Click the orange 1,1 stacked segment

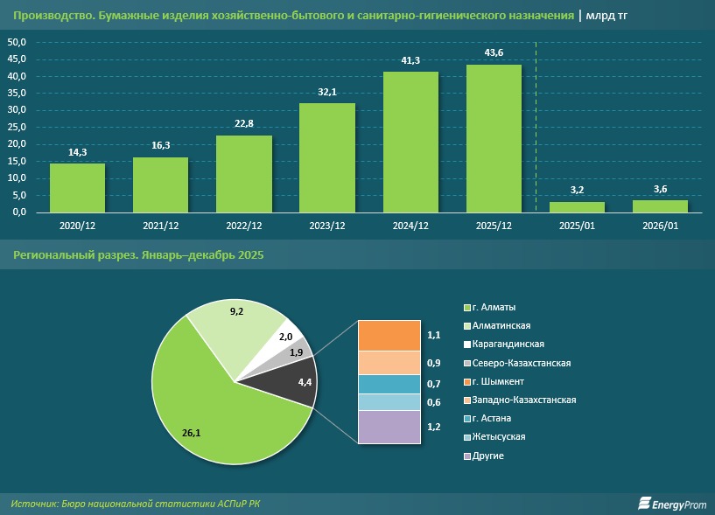pos(389,336)
